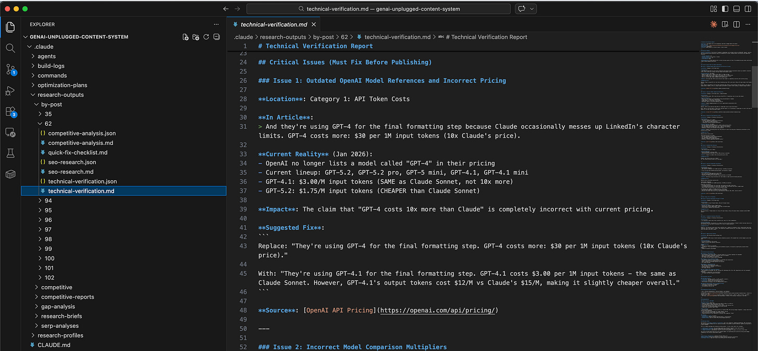Open the container box view in activity bar
This screenshot has width=758, height=351.
tap(10, 174)
